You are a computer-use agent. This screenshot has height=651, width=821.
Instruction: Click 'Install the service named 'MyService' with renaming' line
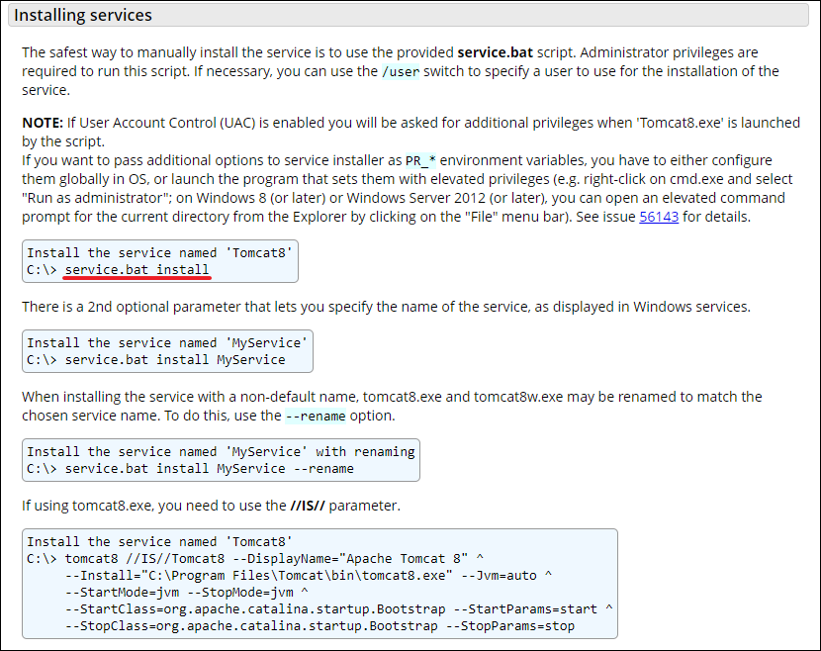221,452
